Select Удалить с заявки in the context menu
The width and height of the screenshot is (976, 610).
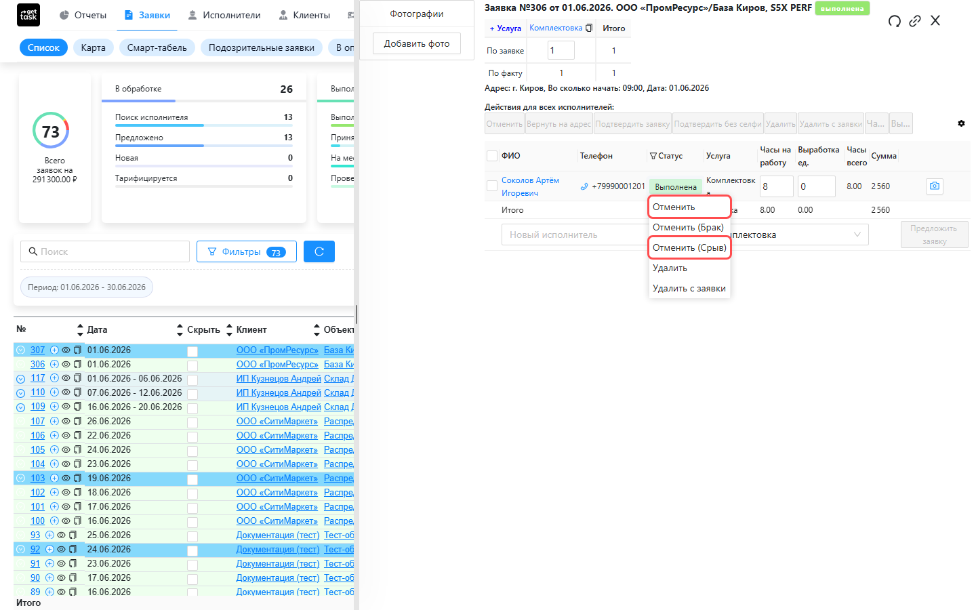click(x=689, y=288)
